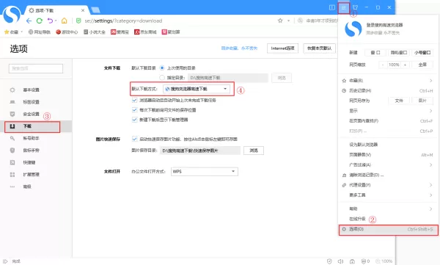Click the 收藏 star icon in bookmarks bar
The height and width of the screenshot is (265, 440).
pos(7,32)
